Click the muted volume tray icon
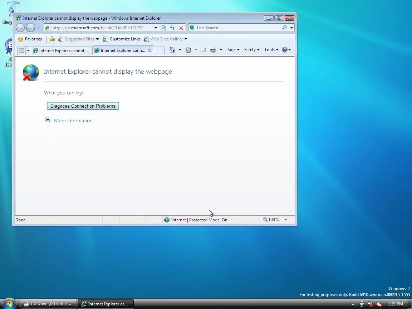This screenshot has width=412, height=309. point(379,304)
